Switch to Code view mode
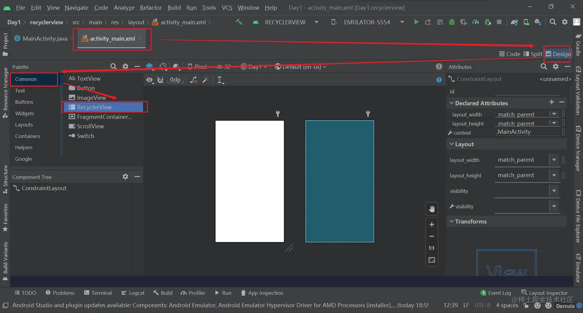Image resolution: width=583 pixels, height=313 pixels. 509,54
